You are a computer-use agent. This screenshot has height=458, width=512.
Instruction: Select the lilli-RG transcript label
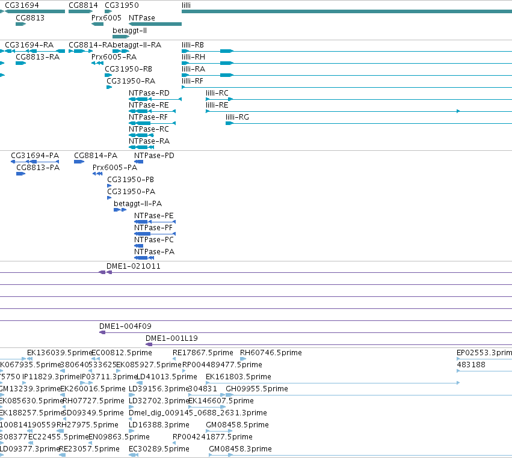[237, 117]
